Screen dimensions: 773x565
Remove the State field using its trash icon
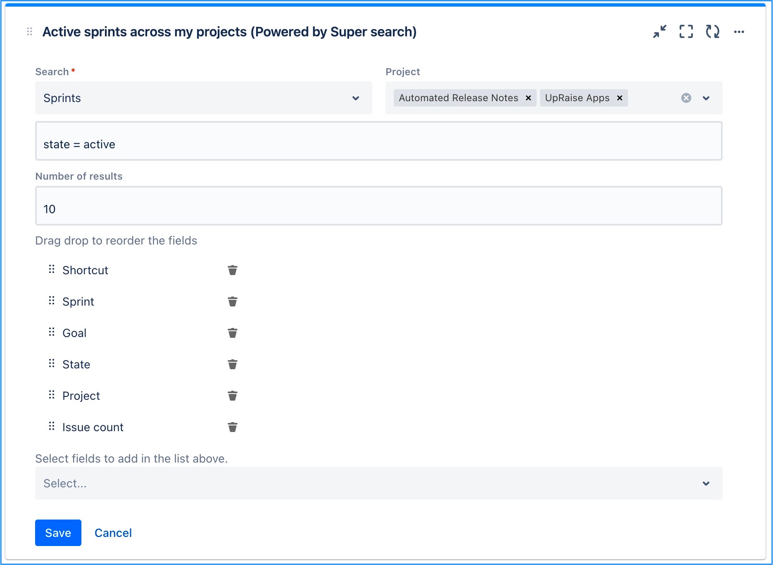[233, 364]
